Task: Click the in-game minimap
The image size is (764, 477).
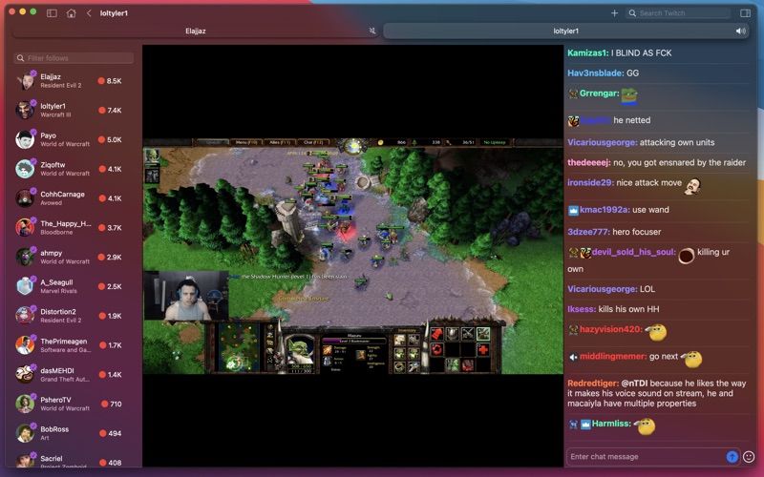Action: click(x=238, y=347)
